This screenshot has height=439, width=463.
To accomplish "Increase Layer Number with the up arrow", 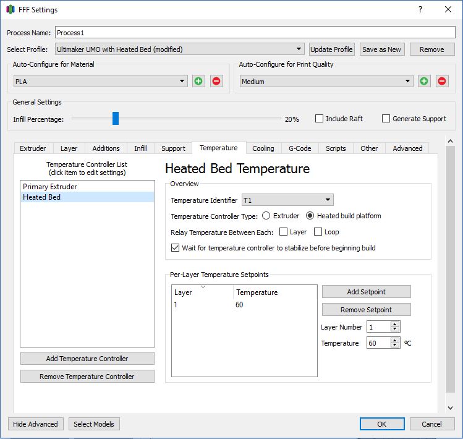I will pyautogui.click(x=395, y=323).
